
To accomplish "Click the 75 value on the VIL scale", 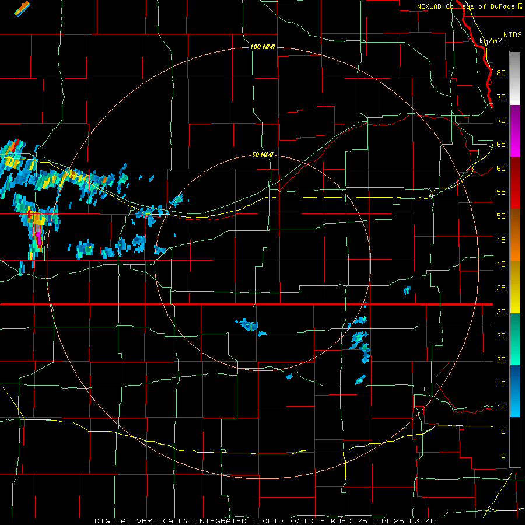I will tap(501, 96).
